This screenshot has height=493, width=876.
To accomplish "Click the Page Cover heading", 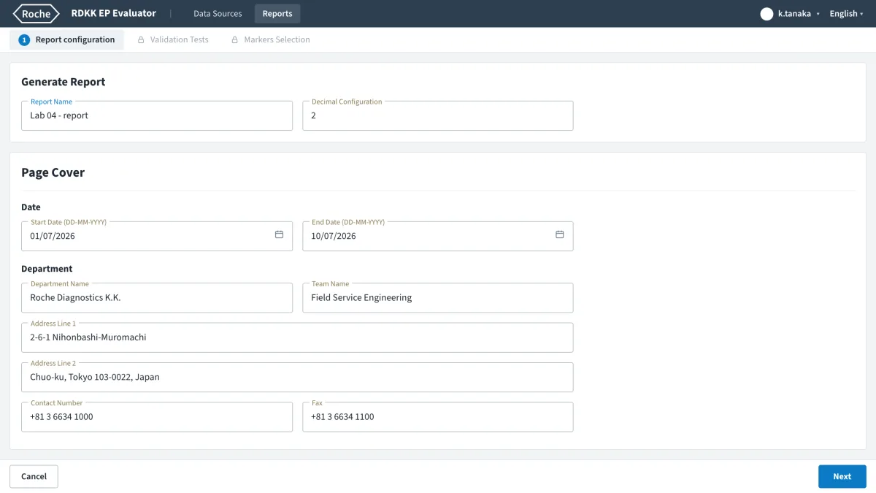I will click(x=53, y=172).
